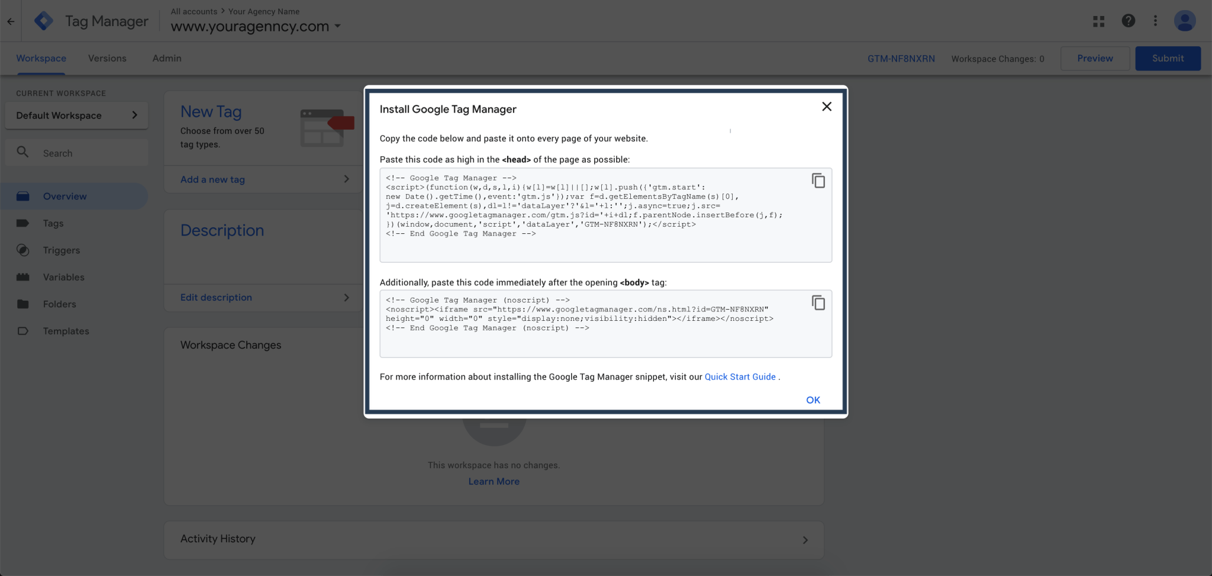
Task: Click the Activity History title
Action: tap(218, 539)
